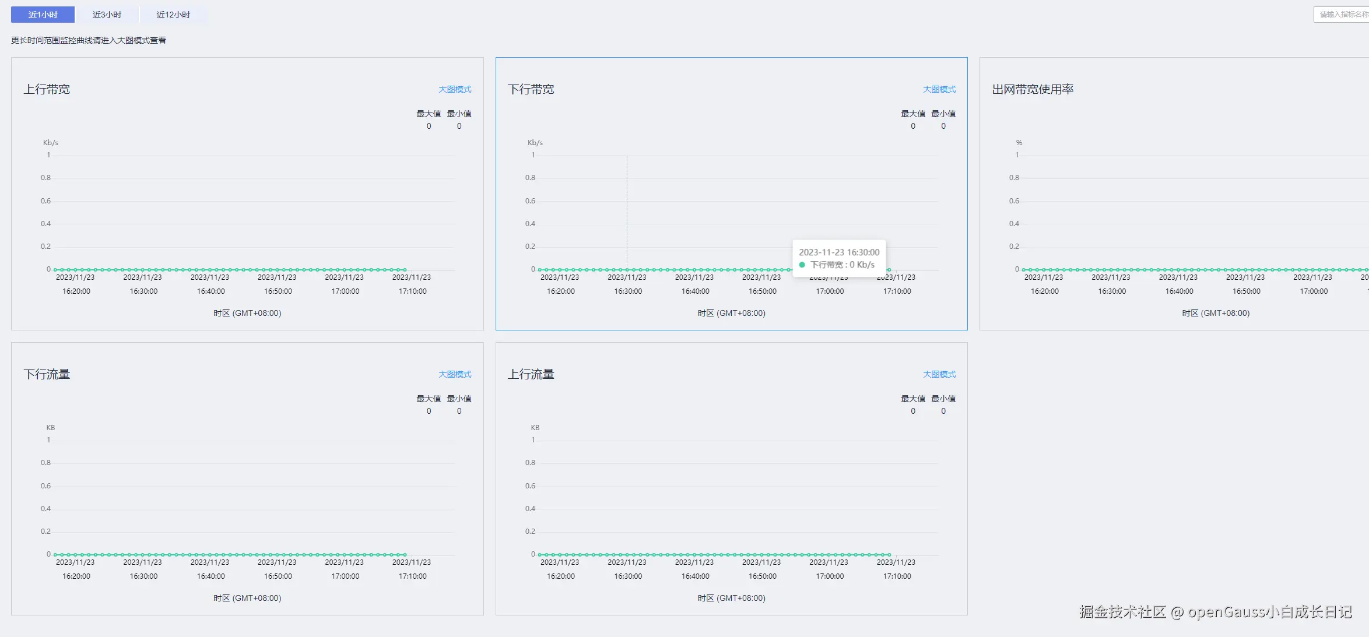Screen dimensions: 1369x637
Task: Click the 上行带宽 chart title
Action: [47, 89]
